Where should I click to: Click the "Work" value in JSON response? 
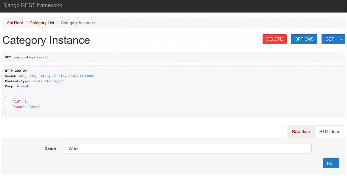point(35,107)
